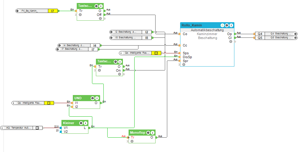
Task: Add output via plus below On on Tastsc block
Action: (119, 74)
